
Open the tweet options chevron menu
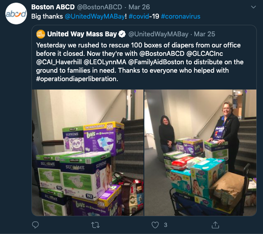click(253, 7)
